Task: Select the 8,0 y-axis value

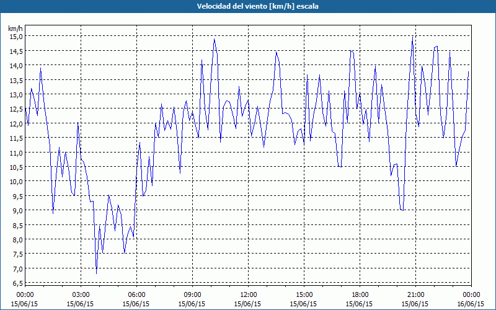Action: pyautogui.click(x=18, y=240)
